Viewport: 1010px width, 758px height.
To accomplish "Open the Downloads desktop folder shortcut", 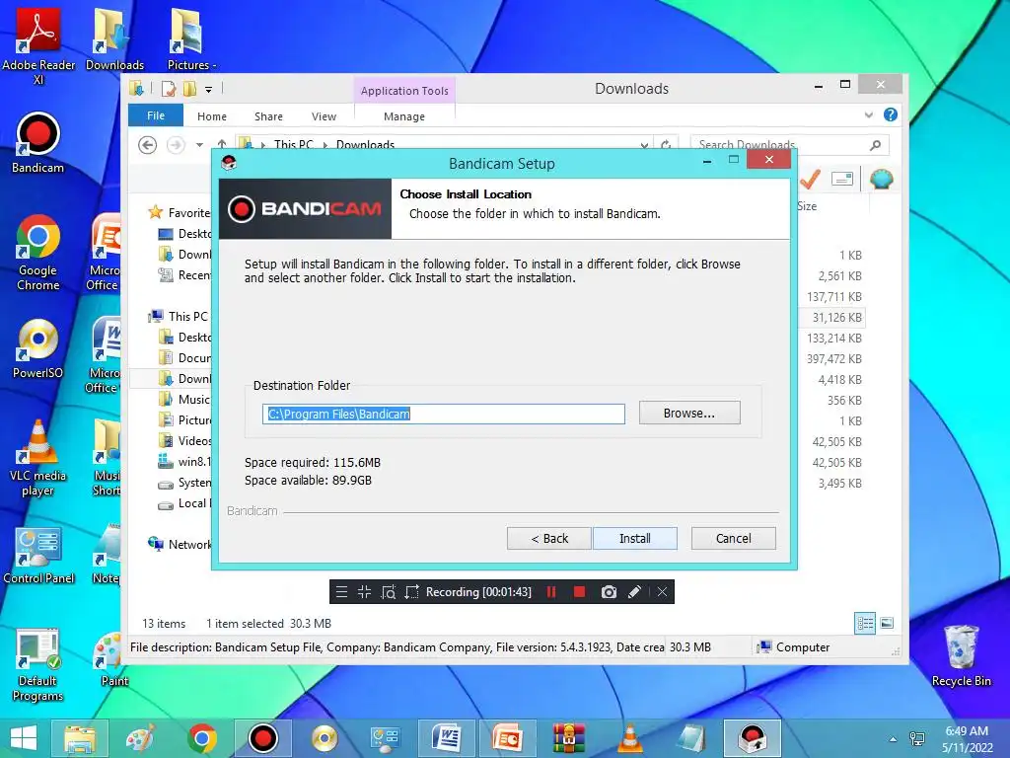I will (x=114, y=38).
